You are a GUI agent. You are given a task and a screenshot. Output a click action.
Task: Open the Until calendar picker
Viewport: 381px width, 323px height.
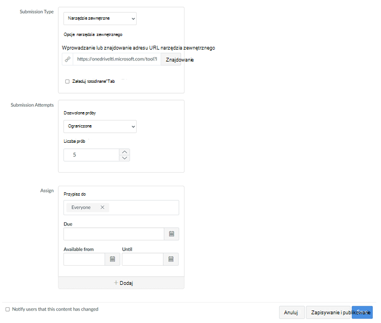click(x=171, y=259)
